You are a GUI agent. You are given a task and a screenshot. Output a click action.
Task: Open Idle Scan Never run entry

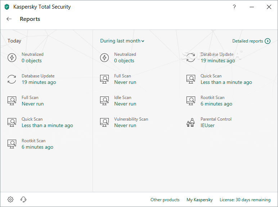coord(125,104)
